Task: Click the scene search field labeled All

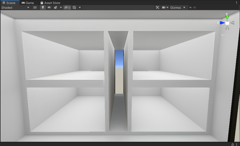Action: click(213, 7)
